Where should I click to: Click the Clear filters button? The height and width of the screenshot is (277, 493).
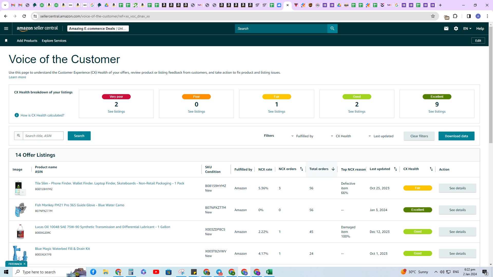[419, 136]
